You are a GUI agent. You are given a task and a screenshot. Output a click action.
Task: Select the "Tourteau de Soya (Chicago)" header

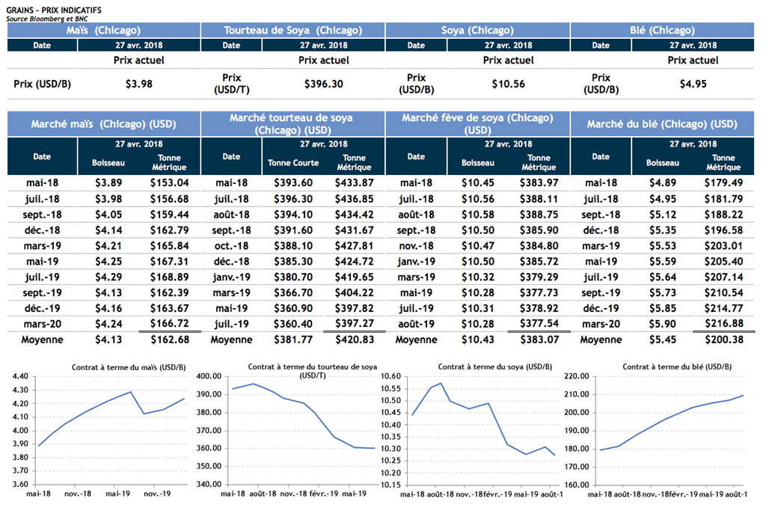(x=292, y=30)
